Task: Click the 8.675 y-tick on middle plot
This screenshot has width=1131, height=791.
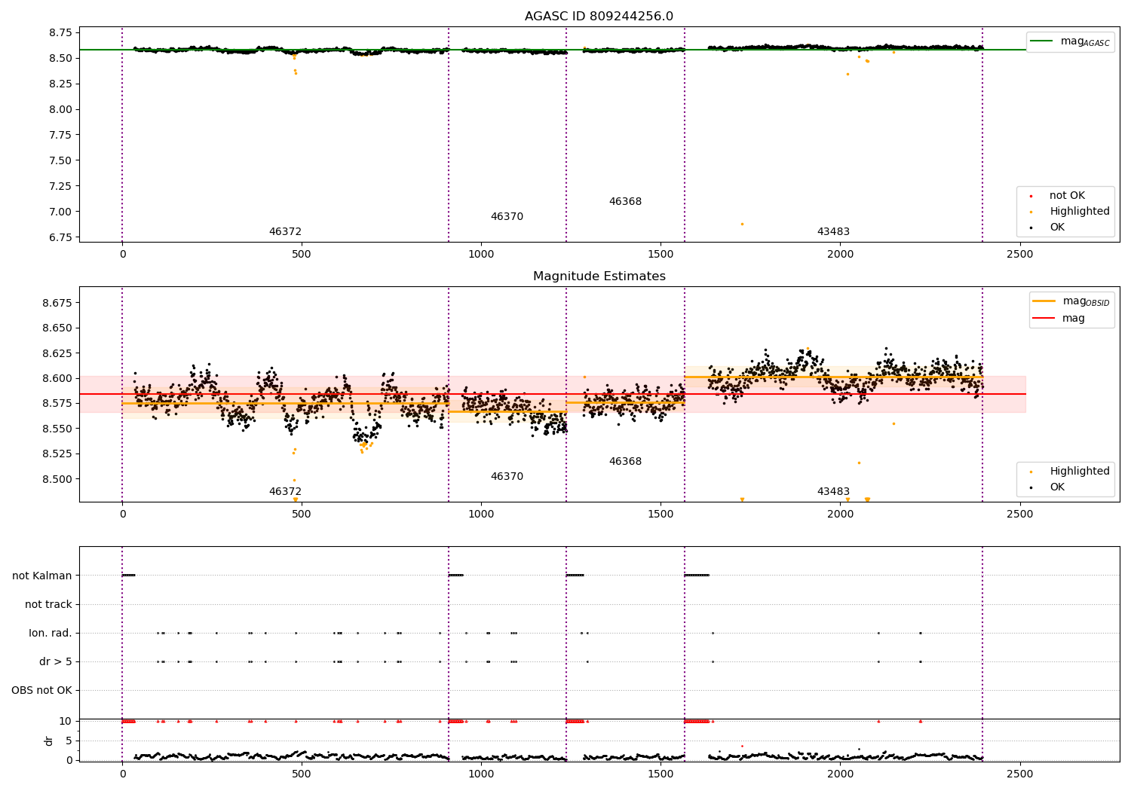Action: 57,303
